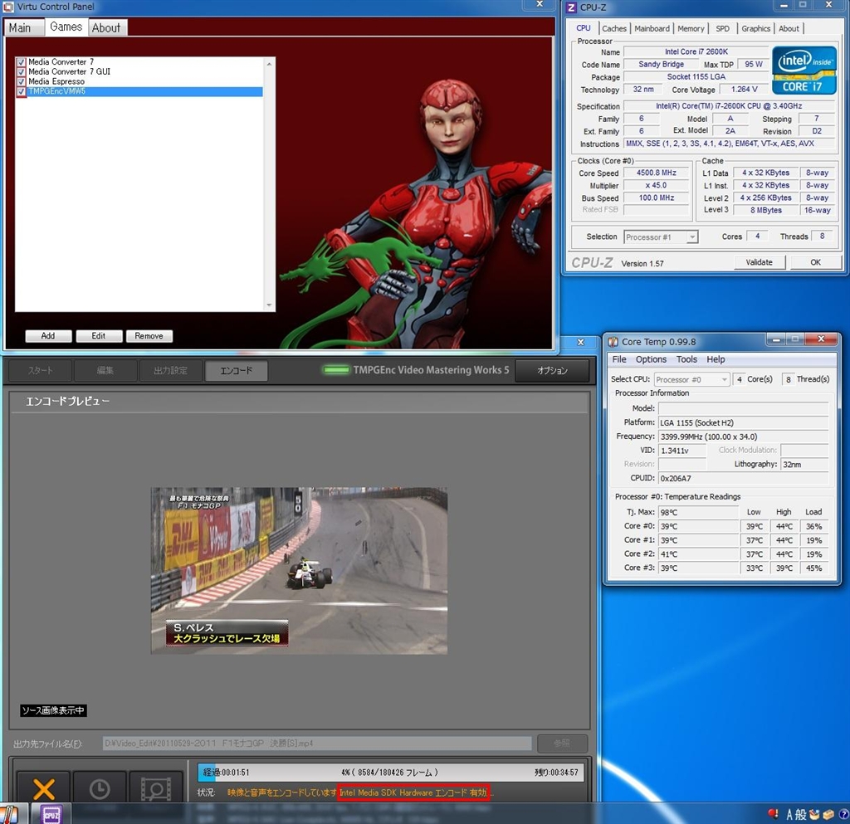Screen dimensions: 850x824
Task: Uncheck the TMPGEncVMW5 checkbox
Action: click(22, 92)
